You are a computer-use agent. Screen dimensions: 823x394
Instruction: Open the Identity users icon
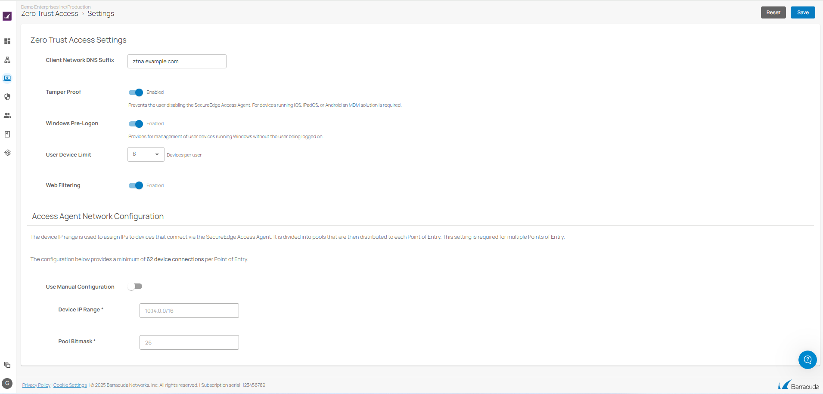pos(7,115)
